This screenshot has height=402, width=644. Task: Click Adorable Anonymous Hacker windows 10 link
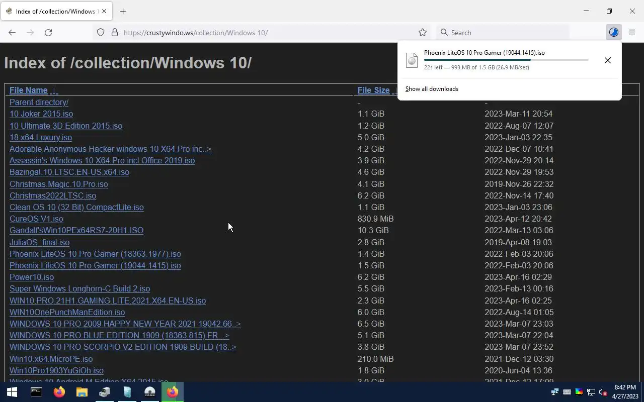point(110,149)
